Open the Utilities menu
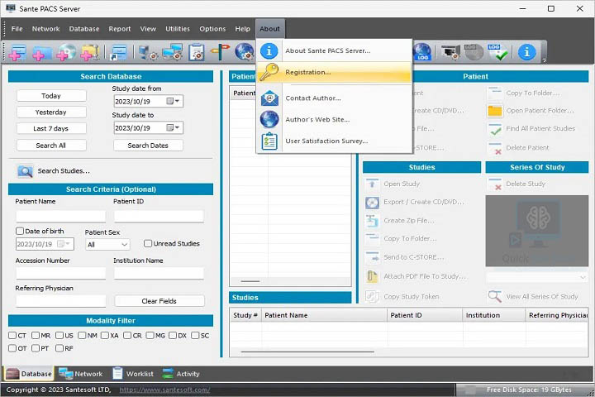595x397 pixels. 178,29
